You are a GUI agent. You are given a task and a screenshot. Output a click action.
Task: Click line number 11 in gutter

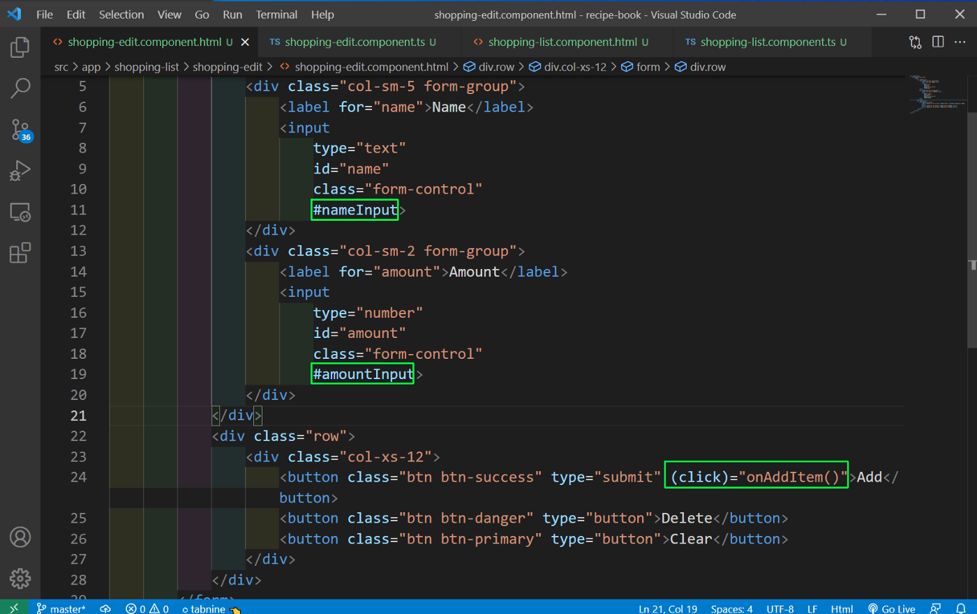[x=79, y=210]
